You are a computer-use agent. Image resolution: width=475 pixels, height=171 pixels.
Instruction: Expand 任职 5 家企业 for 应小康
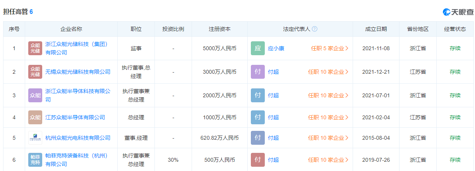point(329,48)
